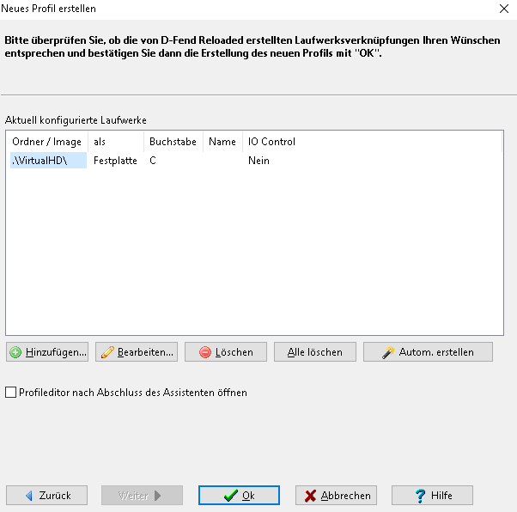Image resolution: width=517 pixels, height=512 pixels.
Task: Click the green checkmark icon on Ok
Action: [230, 496]
